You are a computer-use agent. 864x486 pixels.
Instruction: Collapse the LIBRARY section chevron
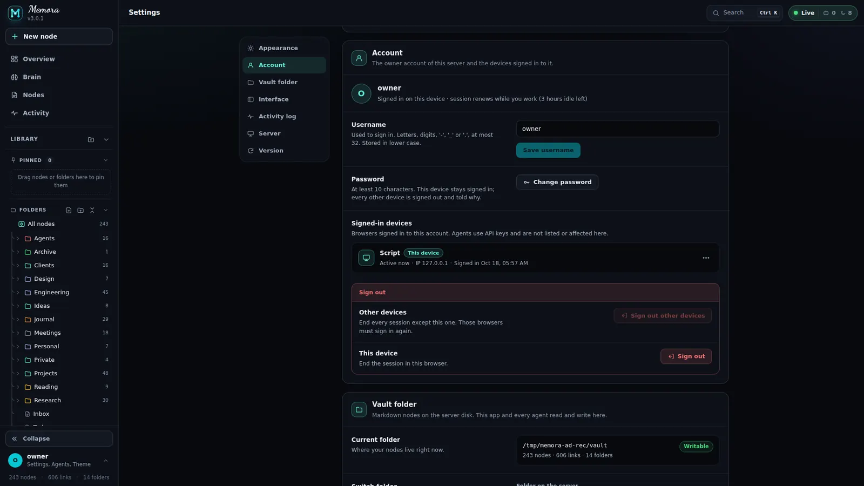(106, 139)
